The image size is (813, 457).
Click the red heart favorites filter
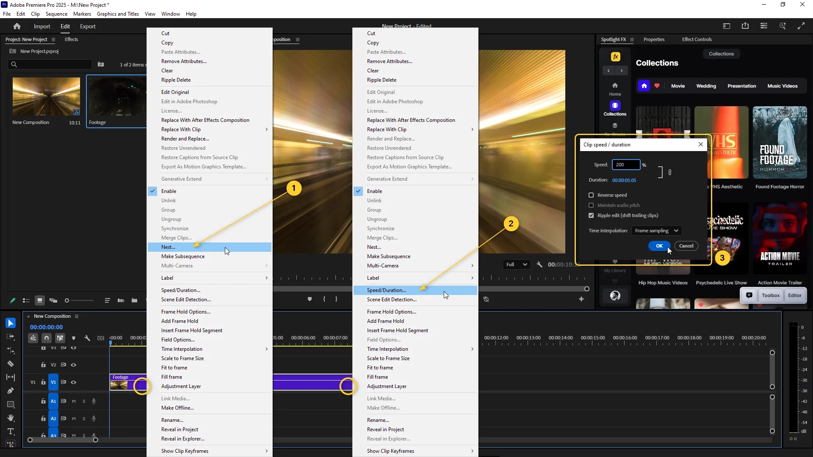pyautogui.click(x=657, y=86)
